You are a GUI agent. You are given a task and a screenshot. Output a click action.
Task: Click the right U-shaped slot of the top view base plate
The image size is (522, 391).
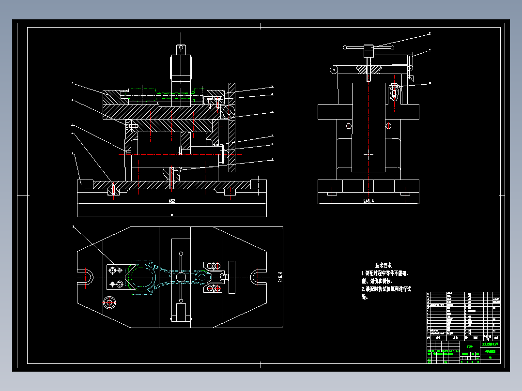(x=259, y=277)
